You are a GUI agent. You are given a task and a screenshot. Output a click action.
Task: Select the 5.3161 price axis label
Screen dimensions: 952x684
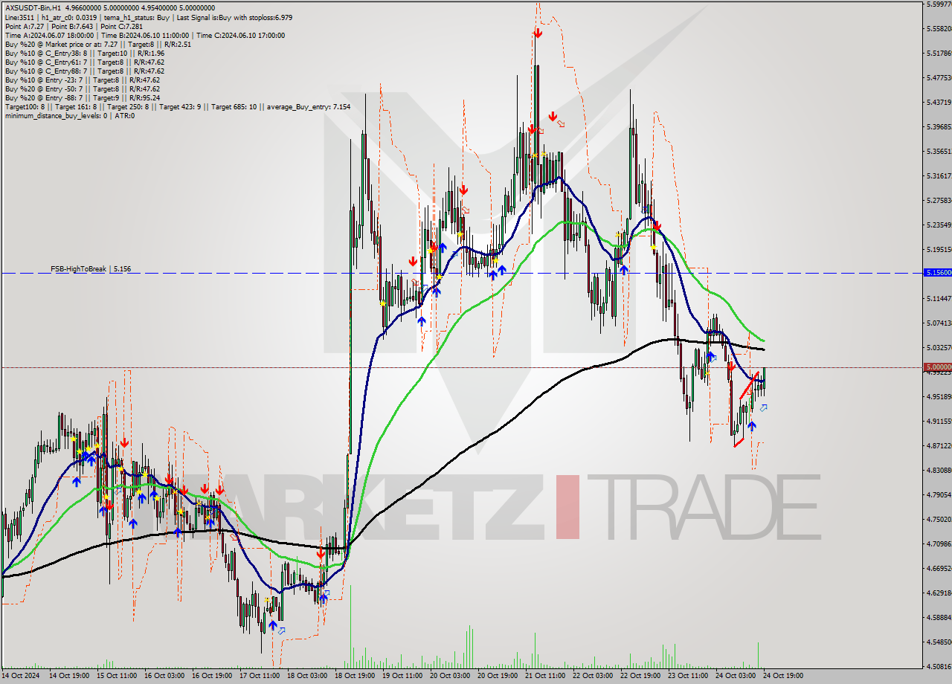tap(939, 176)
